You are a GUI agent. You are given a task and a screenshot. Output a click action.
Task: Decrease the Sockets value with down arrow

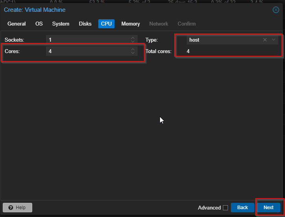click(133, 42)
